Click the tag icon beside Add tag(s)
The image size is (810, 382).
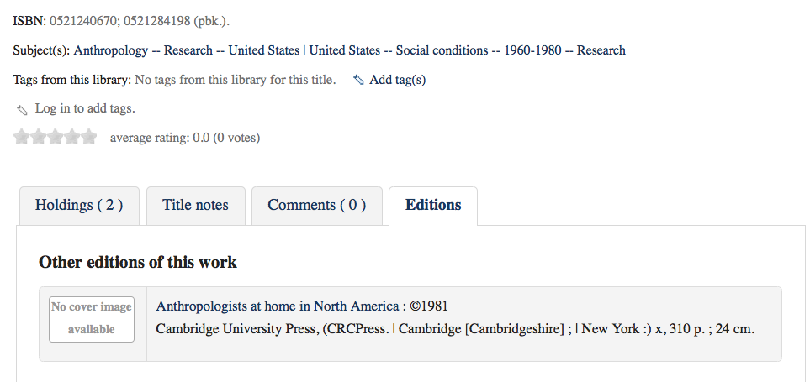click(359, 81)
